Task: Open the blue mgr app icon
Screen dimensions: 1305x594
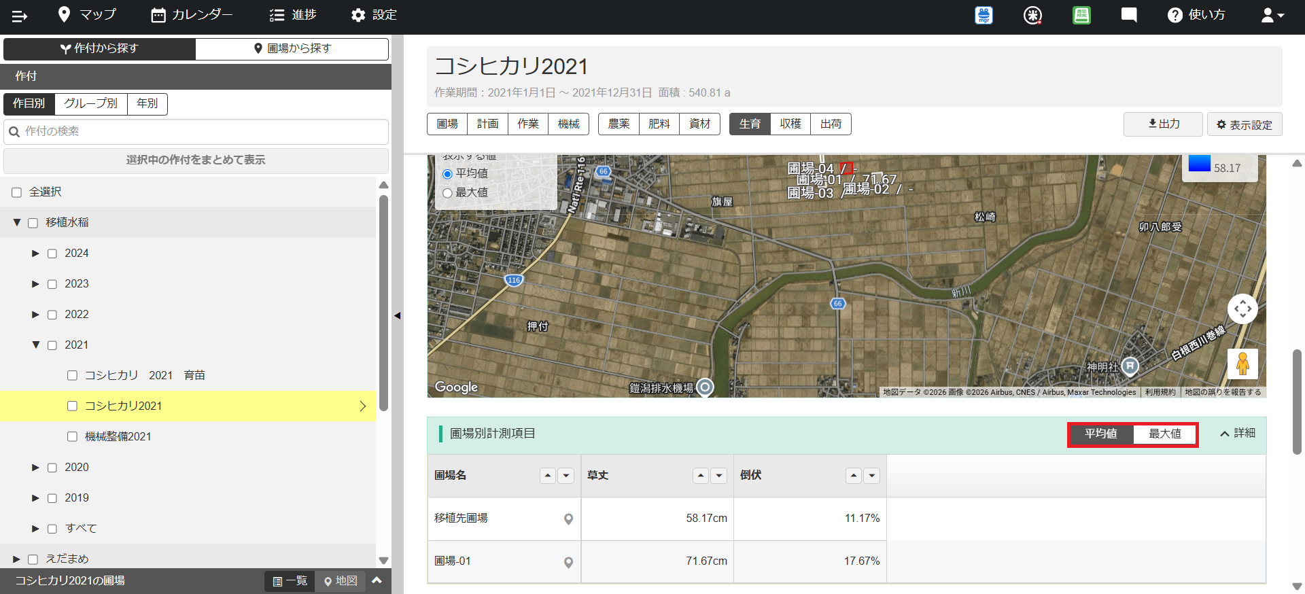Action: click(x=984, y=15)
